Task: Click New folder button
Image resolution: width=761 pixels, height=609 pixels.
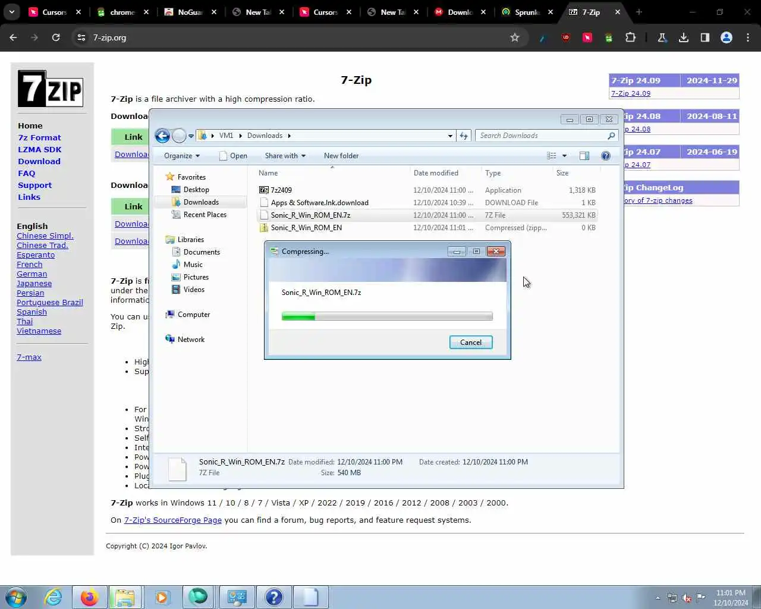Action: [x=341, y=156]
